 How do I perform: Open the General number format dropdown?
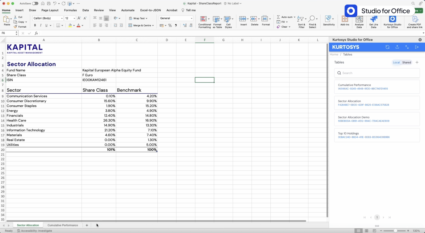(176, 18)
